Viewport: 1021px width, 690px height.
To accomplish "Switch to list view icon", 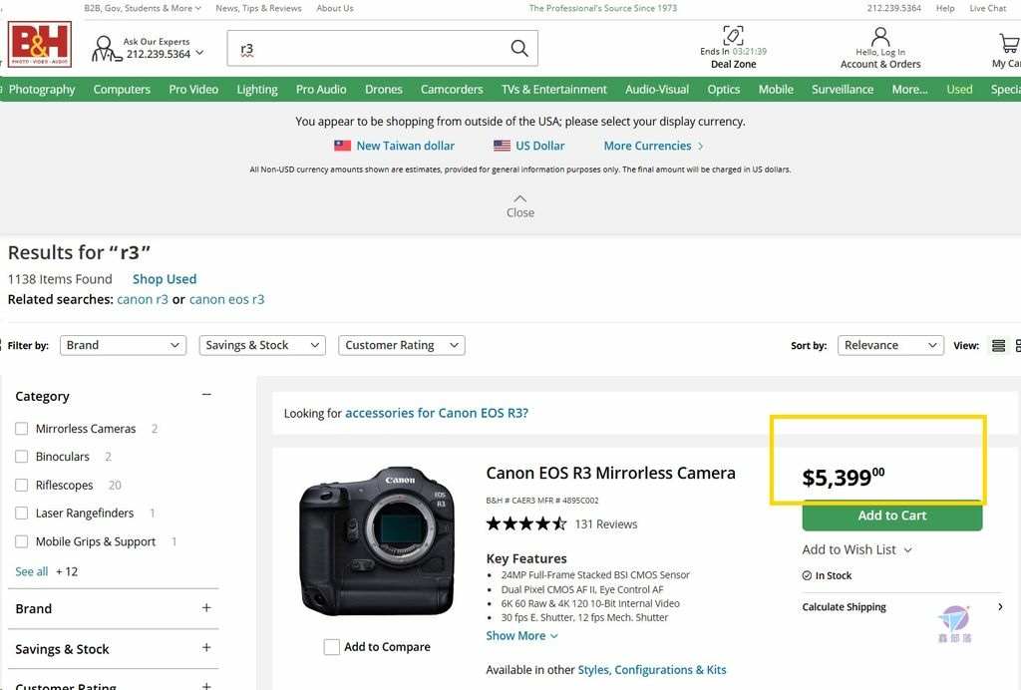I will tap(998, 346).
